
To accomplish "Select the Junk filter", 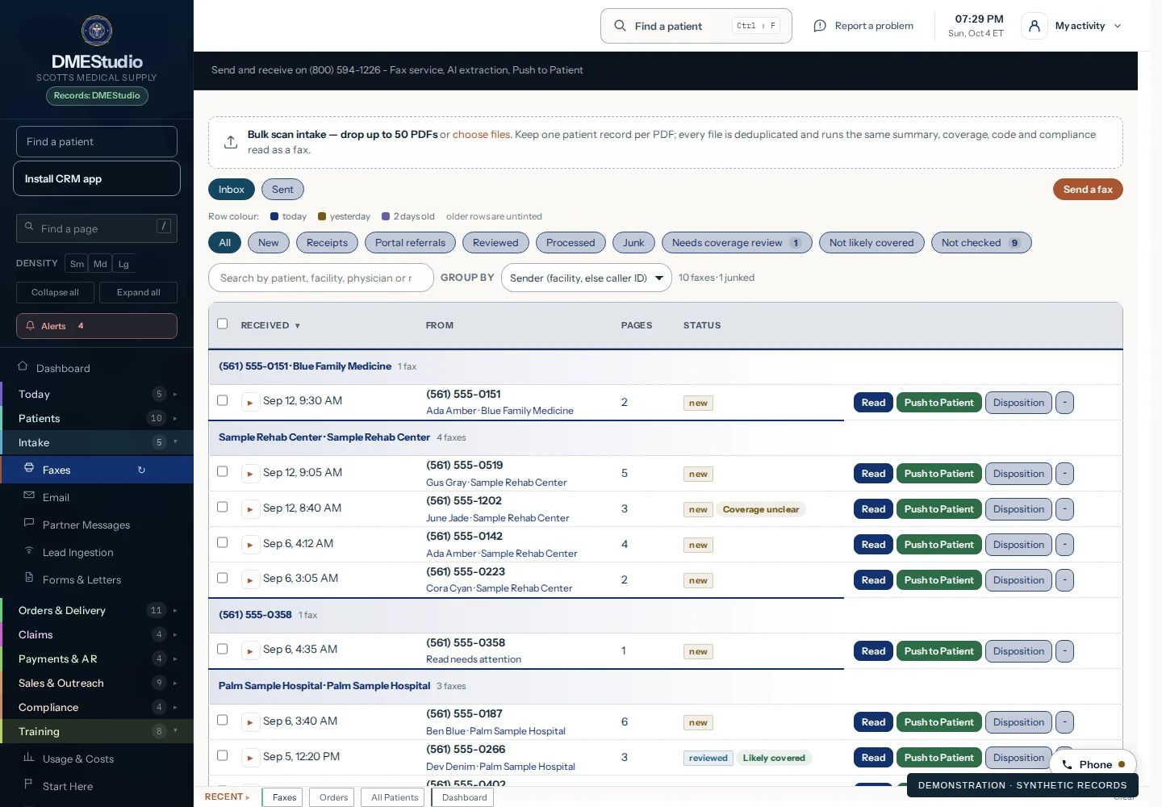I will pos(633,243).
